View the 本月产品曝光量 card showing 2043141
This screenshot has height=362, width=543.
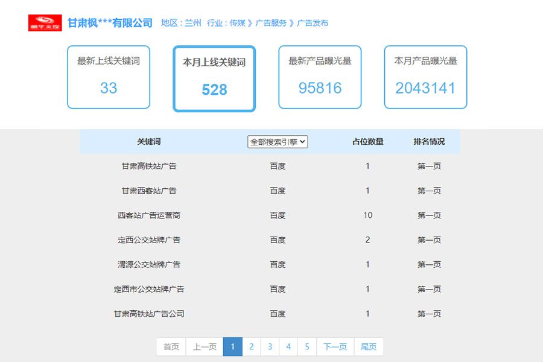425,77
